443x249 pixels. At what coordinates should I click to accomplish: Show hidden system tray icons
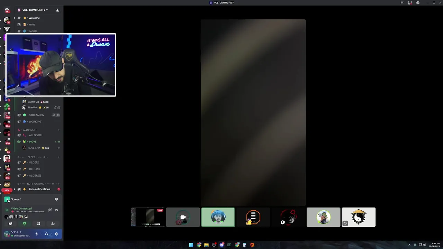point(409,245)
